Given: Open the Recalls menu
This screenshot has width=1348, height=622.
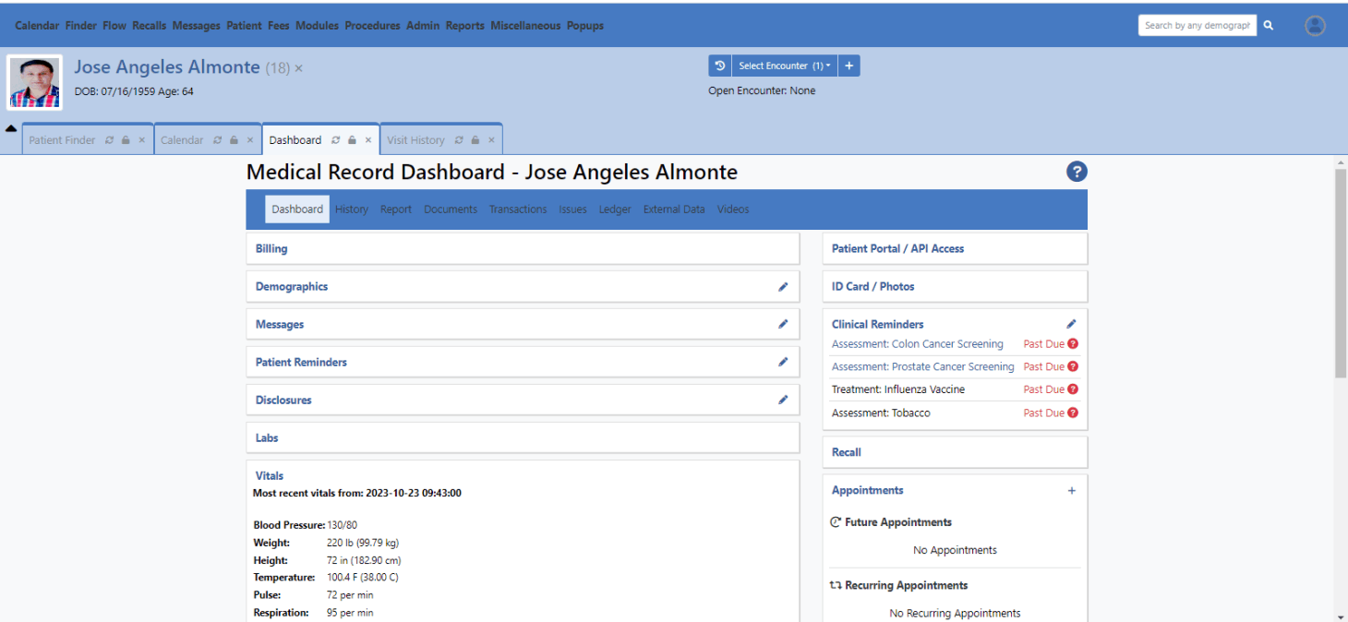Looking at the screenshot, I should coord(149,25).
